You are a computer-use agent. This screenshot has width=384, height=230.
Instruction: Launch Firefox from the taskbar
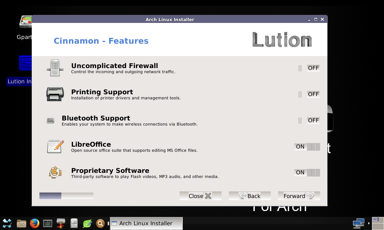point(35,223)
